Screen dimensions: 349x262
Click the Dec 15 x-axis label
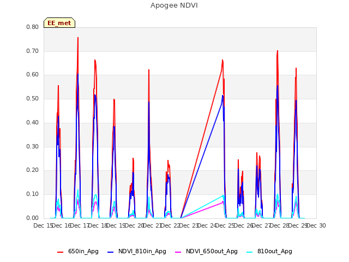tap(43, 225)
